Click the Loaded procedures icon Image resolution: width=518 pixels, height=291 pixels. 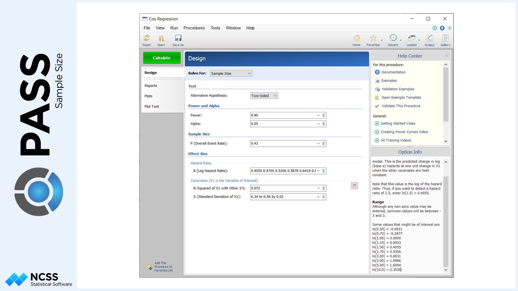[412, 38]
